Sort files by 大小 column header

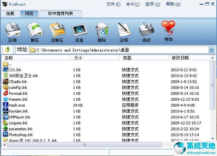pyautogui.click(x=78, y=58)
